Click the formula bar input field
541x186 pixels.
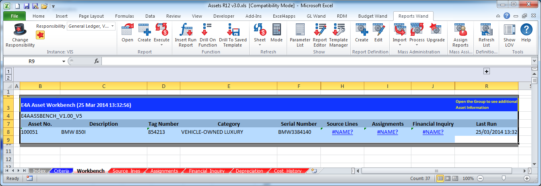[x=316, y=61]
